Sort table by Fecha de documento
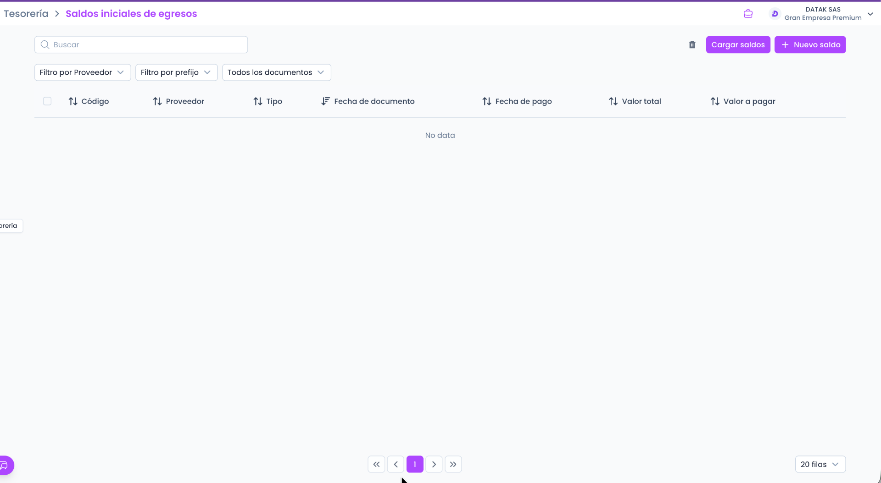The height and width of the screenshot is (483, 881). pyautogui.click(x=325, y=101)
